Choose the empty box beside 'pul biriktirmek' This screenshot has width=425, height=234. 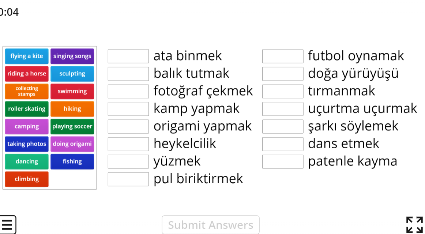(128, 179)
